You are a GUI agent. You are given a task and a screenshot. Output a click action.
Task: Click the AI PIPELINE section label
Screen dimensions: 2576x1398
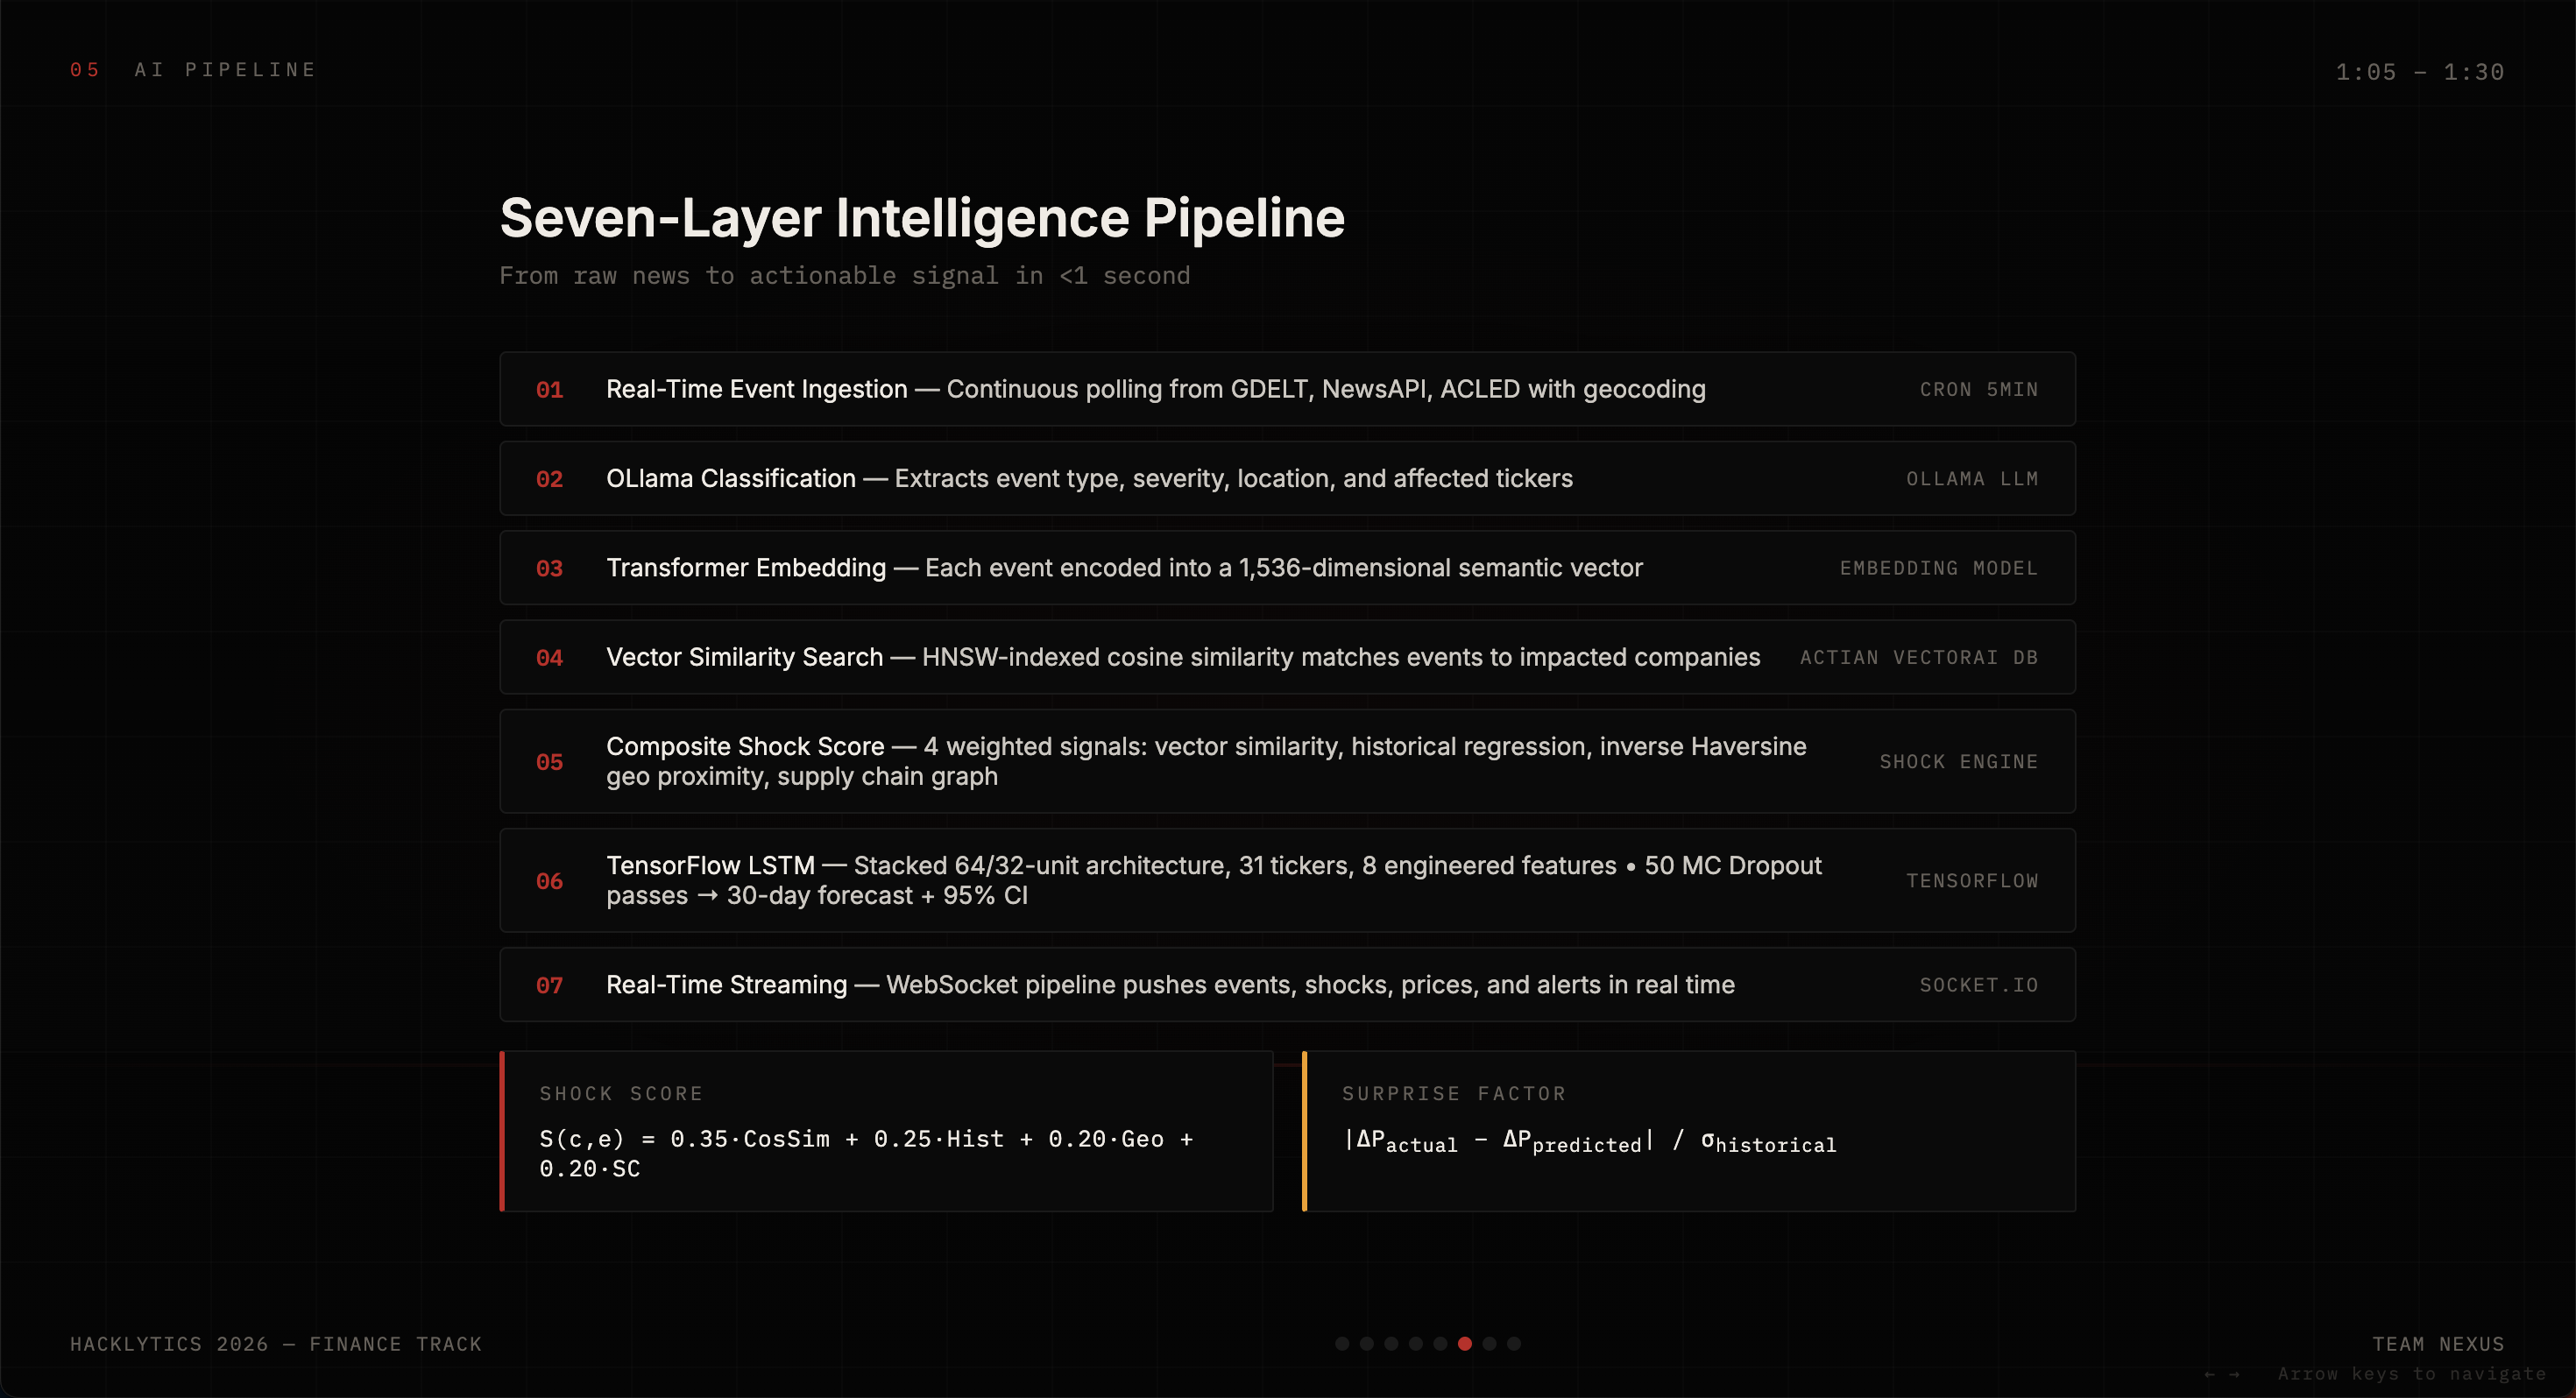(225, 70)
